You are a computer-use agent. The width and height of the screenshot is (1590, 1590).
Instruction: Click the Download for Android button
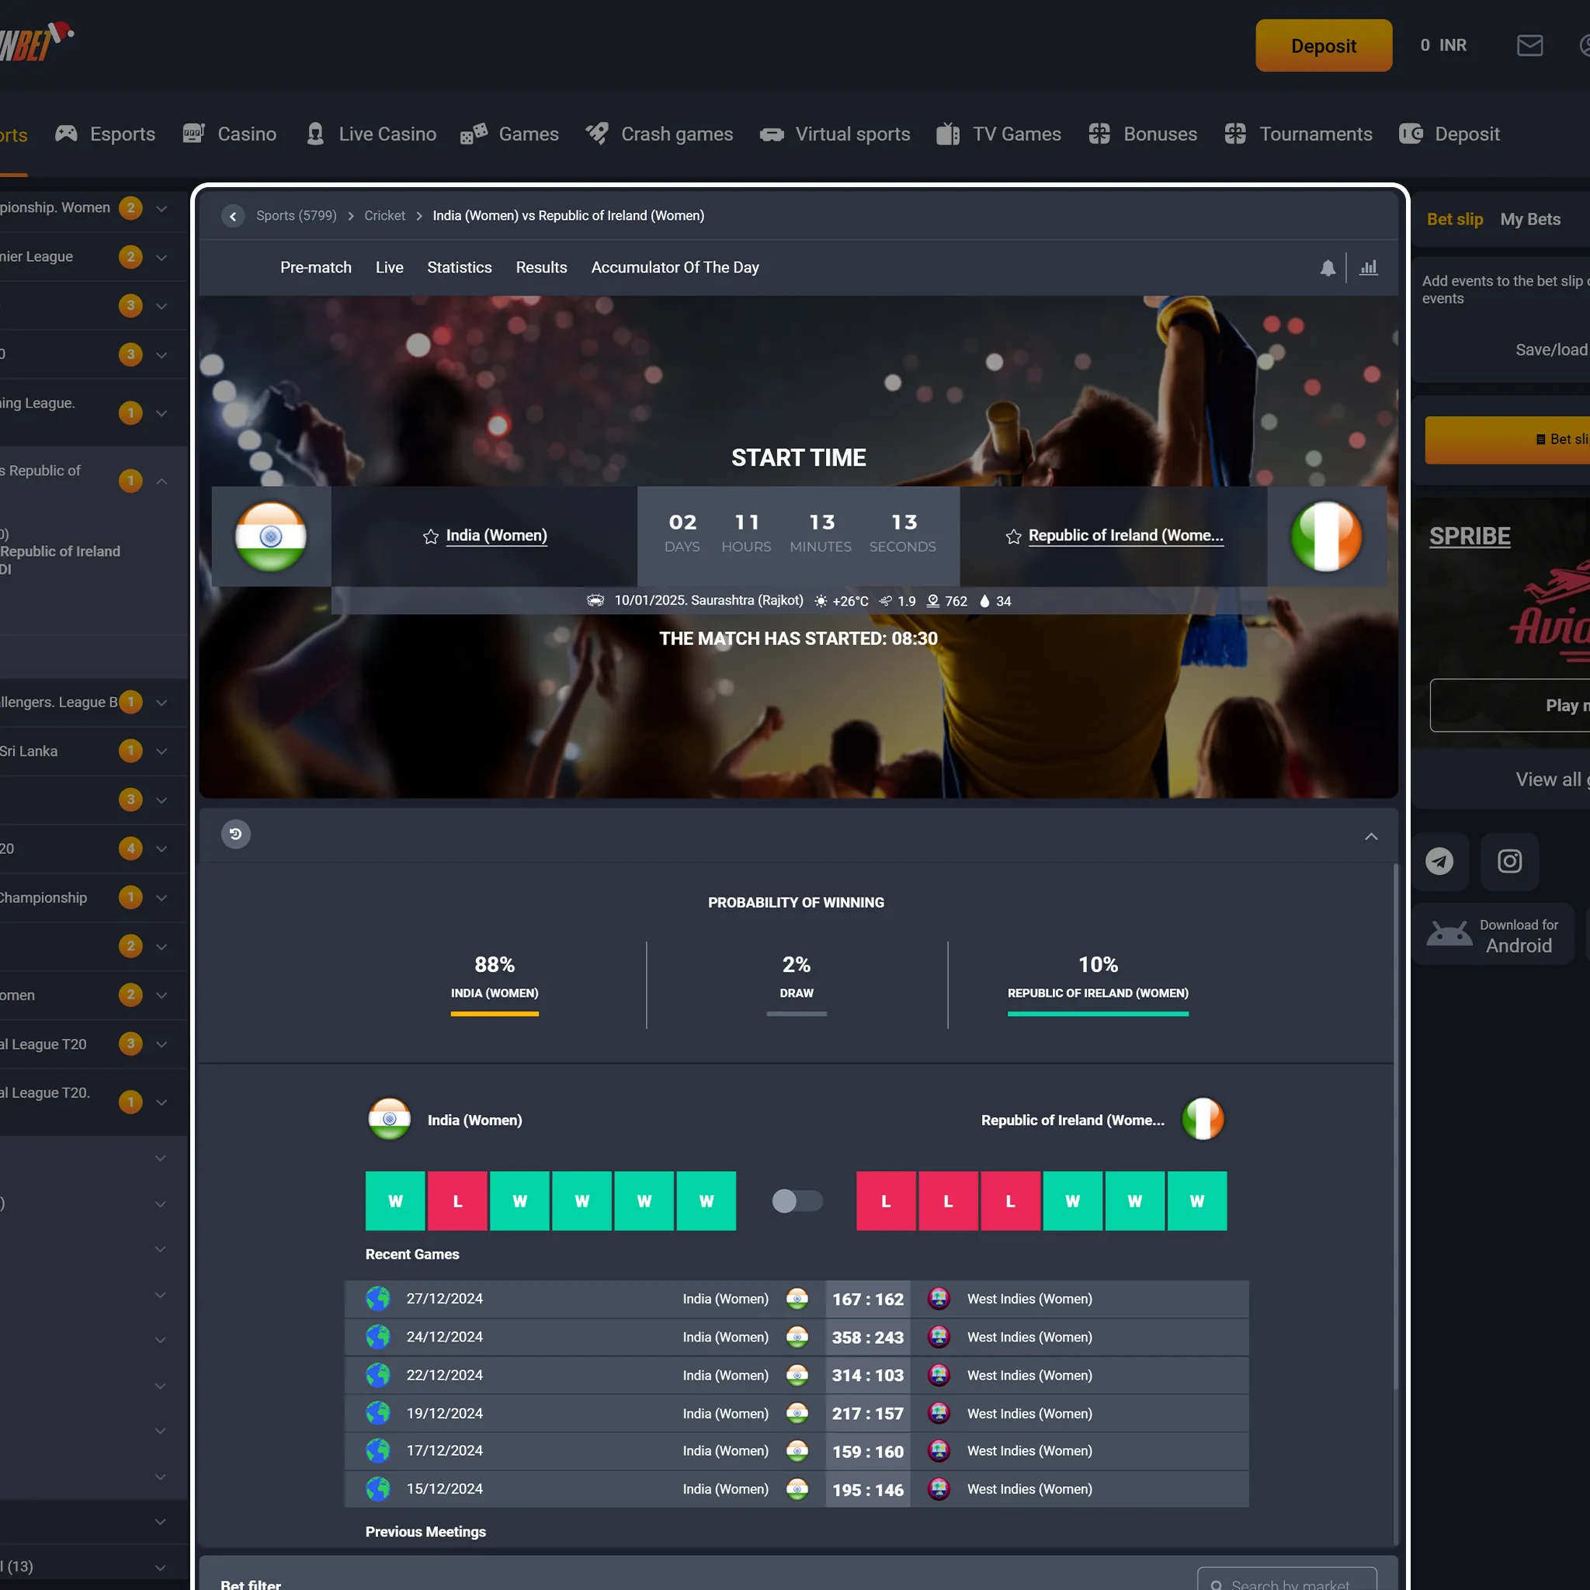(x=1494, y=934)
